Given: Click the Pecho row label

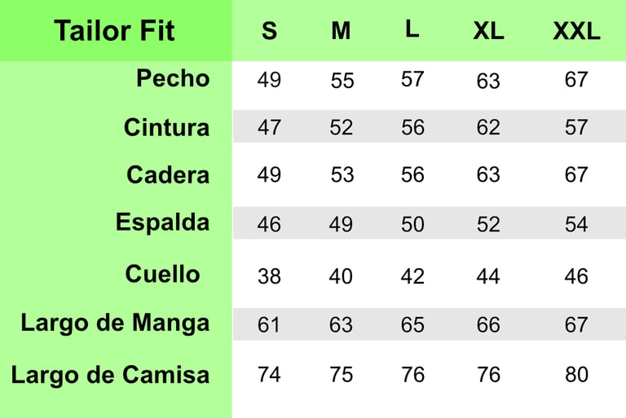Looking at the screenshot, I should (x=173, y=78).
